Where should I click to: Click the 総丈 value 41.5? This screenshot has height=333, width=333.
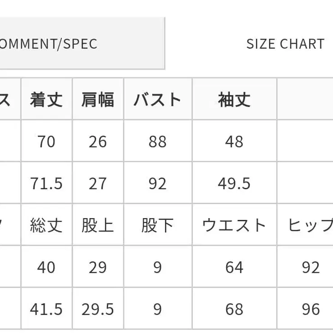tap(46, 310)
